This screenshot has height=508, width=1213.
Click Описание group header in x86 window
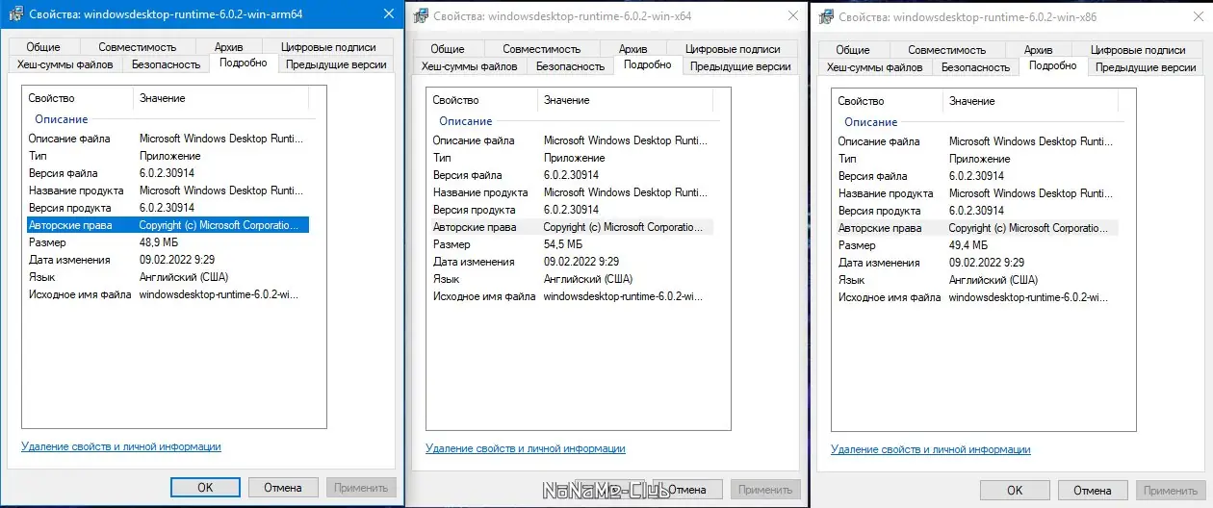871,122
